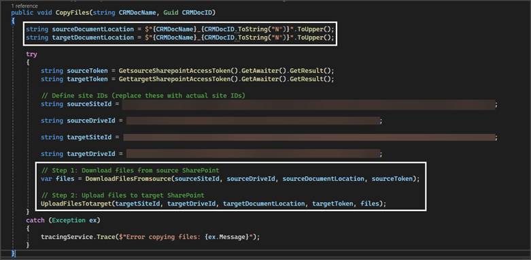Click the sourceToken variable declaration

click(x=88, y=71)
